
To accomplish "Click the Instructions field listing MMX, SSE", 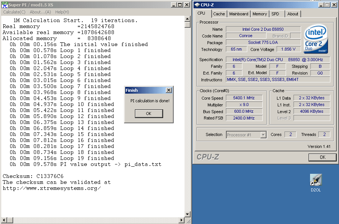I will tap(278, 79).
